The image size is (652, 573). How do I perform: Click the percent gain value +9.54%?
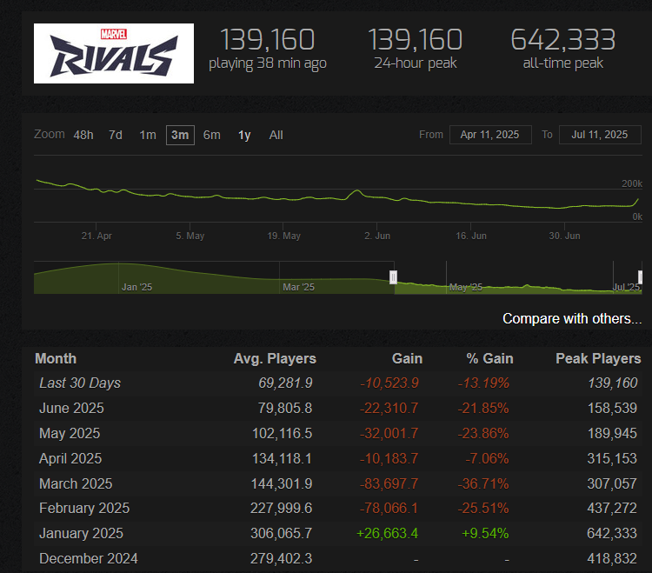point(485,534)
